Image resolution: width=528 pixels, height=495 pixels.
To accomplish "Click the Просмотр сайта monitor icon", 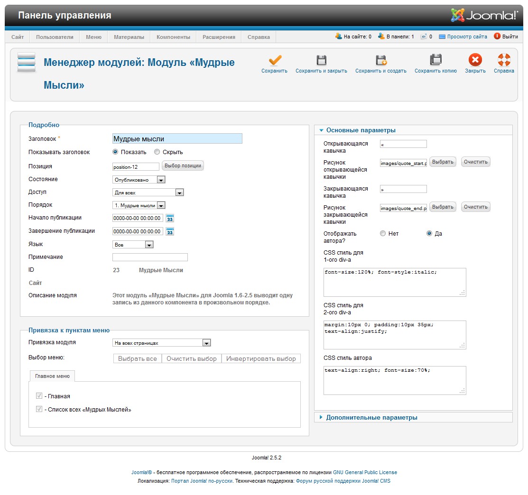I will coord(442,37).
